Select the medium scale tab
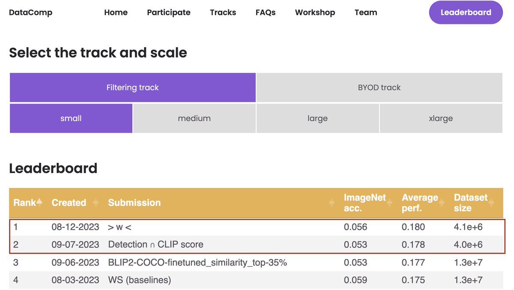The height and width of the screenshot is (290, 514). [194, 118]
